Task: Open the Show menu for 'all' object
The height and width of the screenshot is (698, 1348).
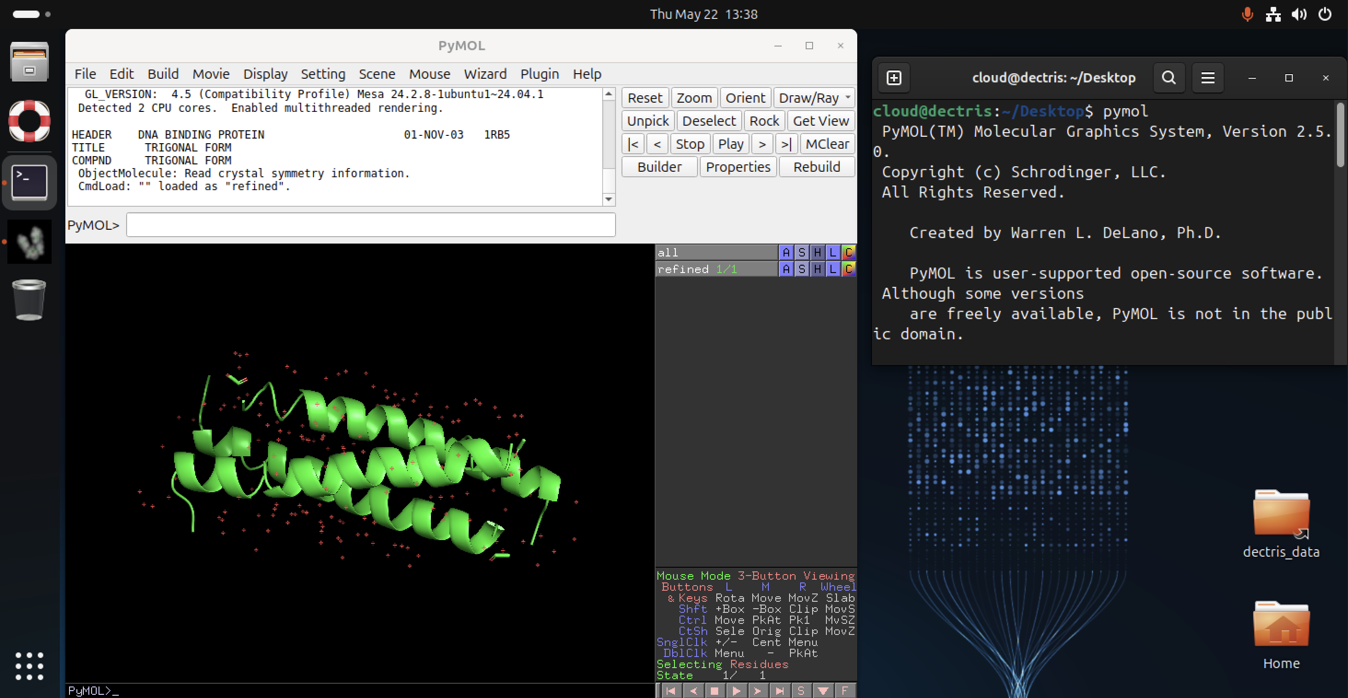Action: pyautogui.click(x=802, y=252)
